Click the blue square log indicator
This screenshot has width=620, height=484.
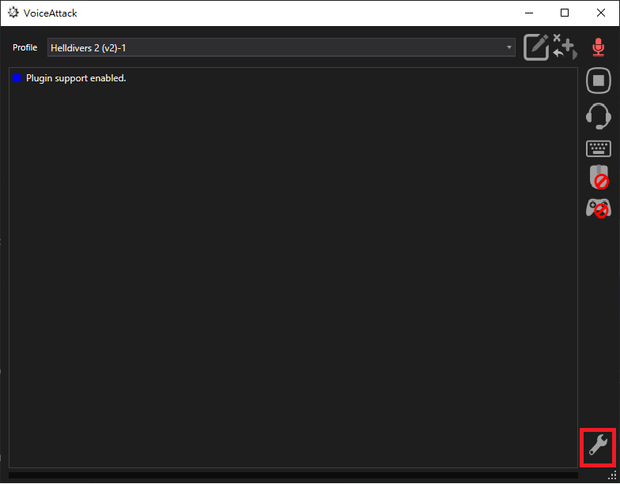coord(17,78)
